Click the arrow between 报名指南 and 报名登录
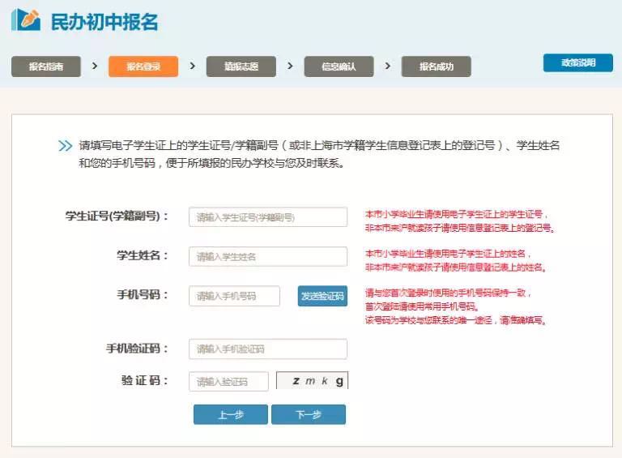The image size is (622, 458). point(95,66)
